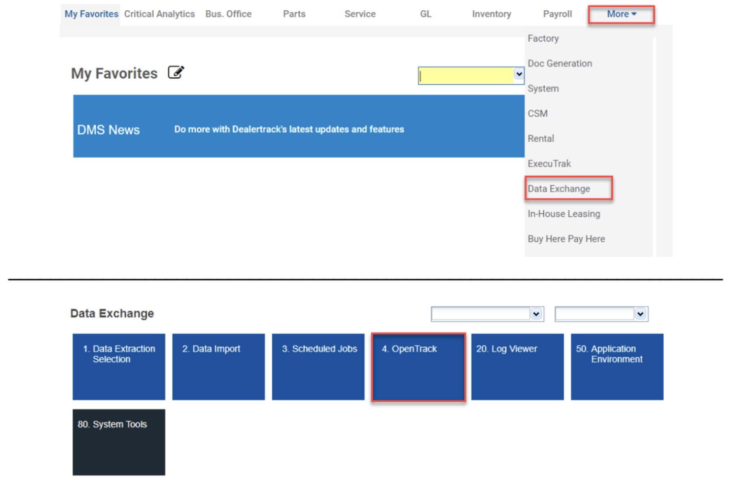Select ExecuTrak from the More menu
The width and height of the screenshot is (732, 486).
pos(549,164)
